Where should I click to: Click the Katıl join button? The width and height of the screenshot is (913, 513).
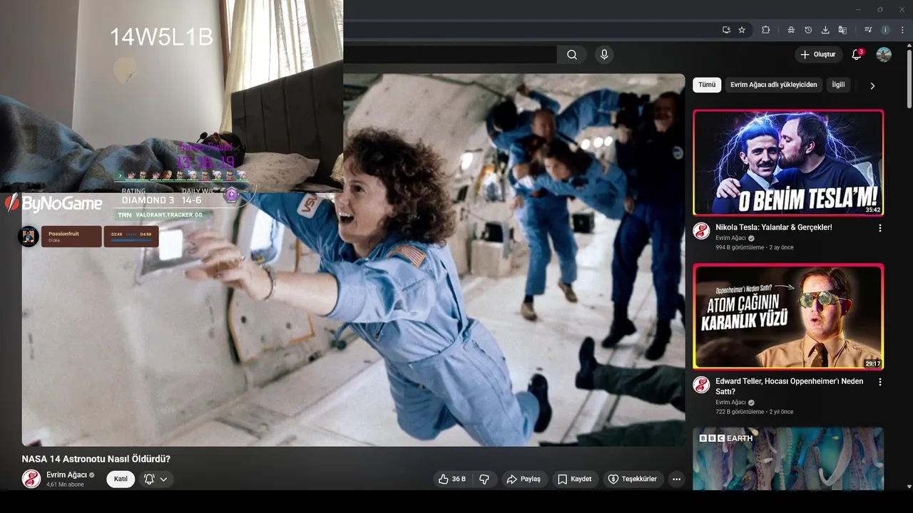tap(121, 479)
